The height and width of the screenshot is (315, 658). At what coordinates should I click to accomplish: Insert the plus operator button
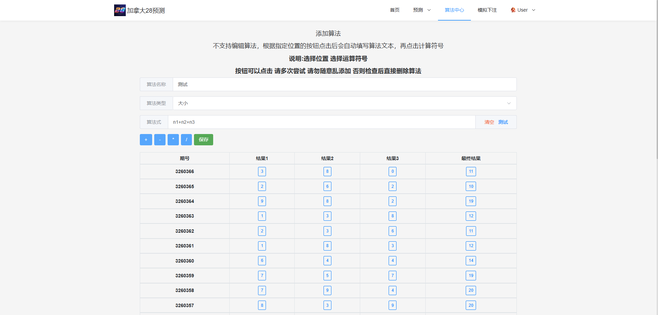click(146, 140)
